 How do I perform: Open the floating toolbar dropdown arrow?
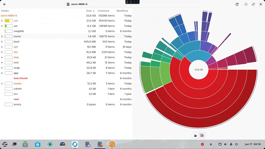pos(137,2)
